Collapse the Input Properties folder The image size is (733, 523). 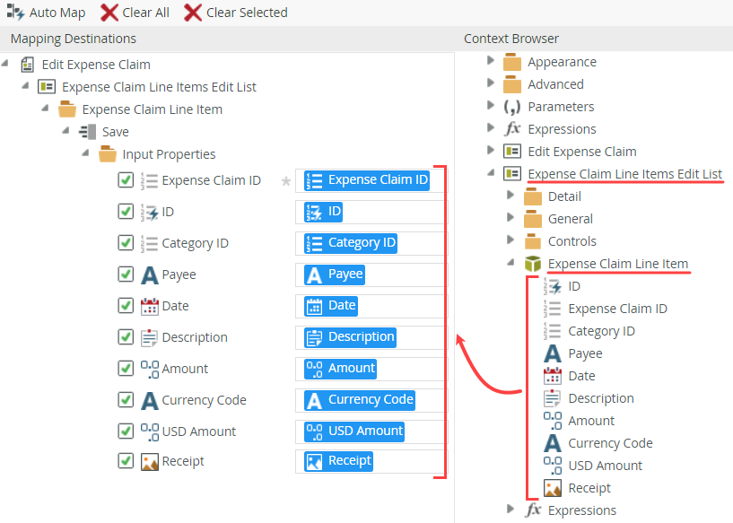(85, 153)
